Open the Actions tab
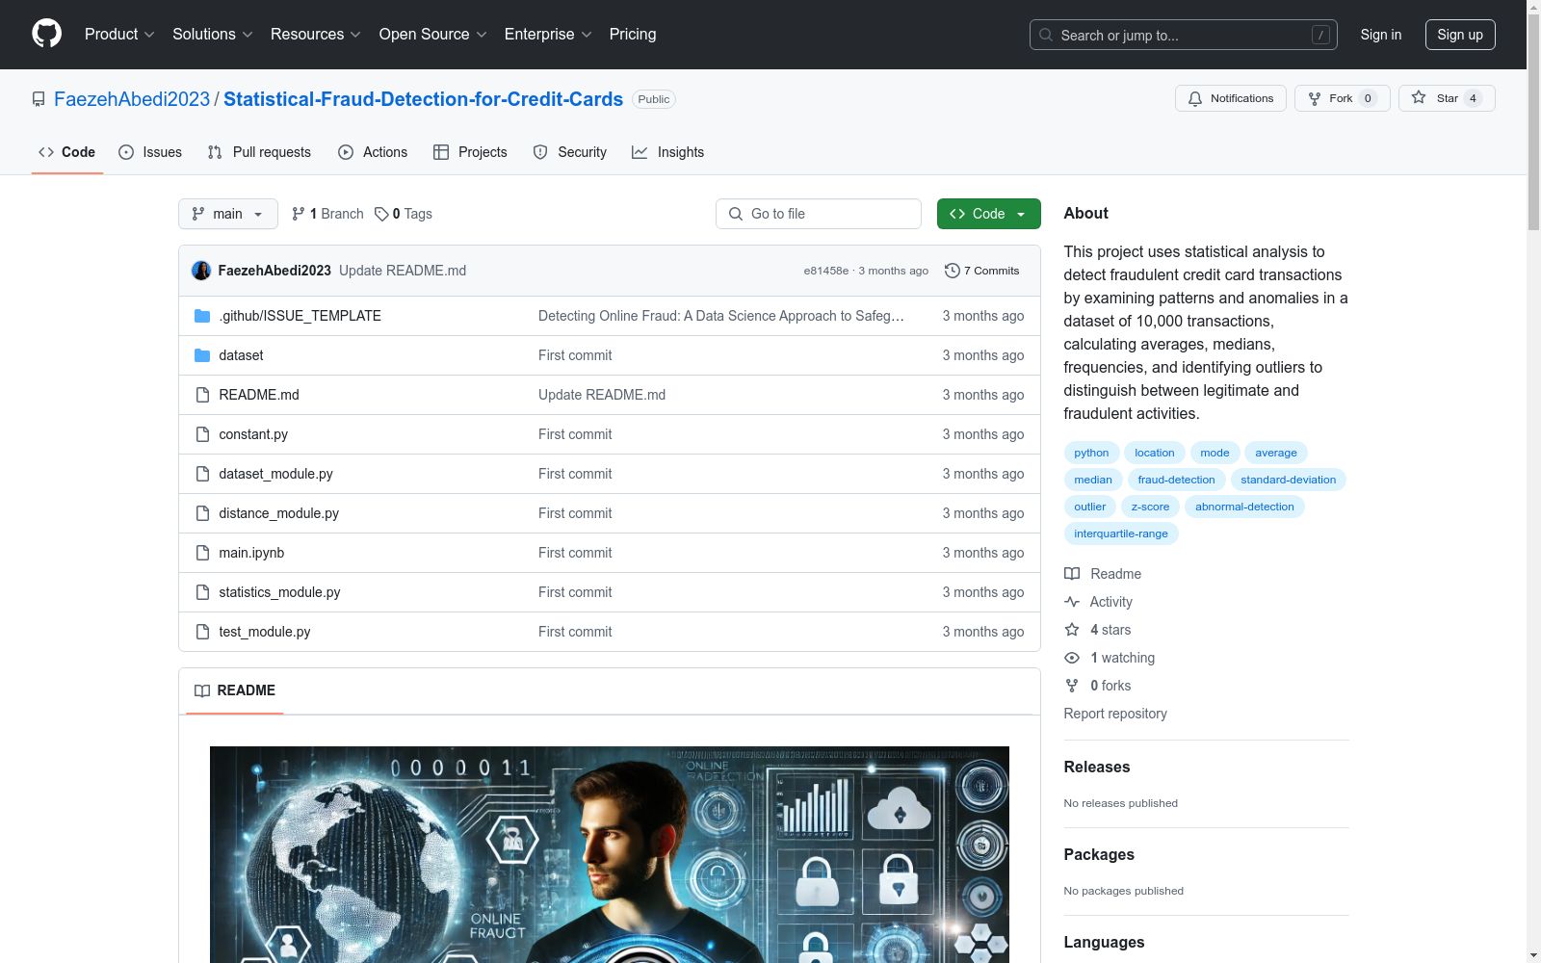 (373, 152)
